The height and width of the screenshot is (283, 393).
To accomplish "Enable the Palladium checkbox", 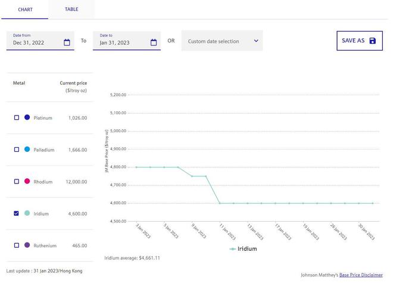I will [17, 150].
